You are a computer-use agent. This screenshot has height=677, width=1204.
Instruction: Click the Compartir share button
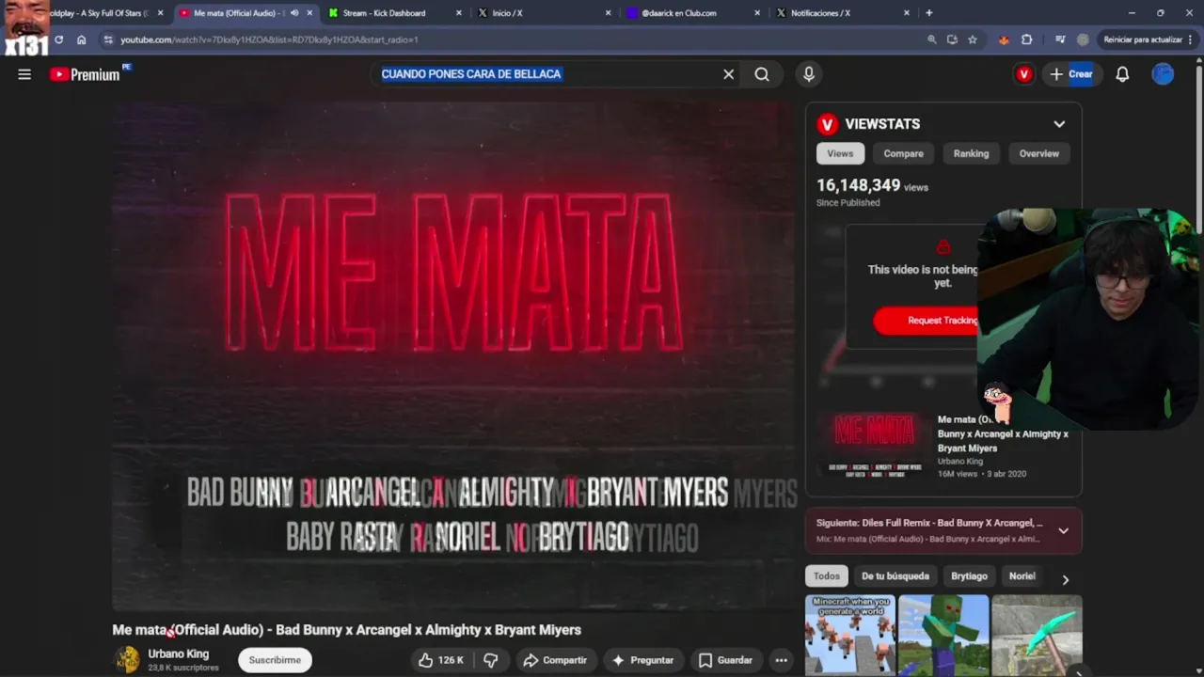click(x=555, y=660)
